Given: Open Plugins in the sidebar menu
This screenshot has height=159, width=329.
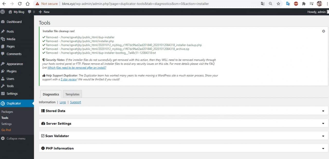Looking at the screenshot, I should 12,71.
